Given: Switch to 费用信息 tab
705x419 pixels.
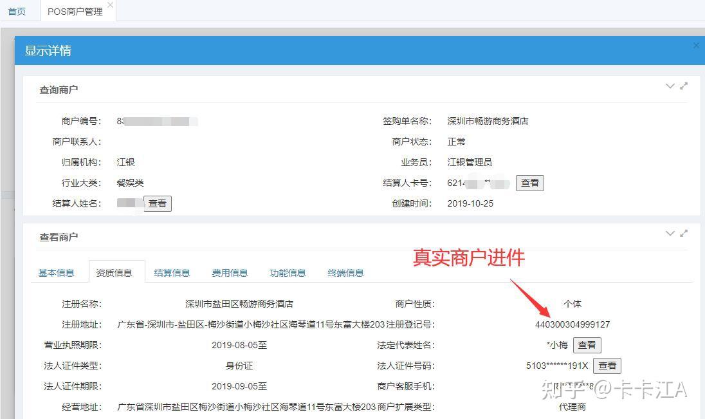Looking at the screenshot, I should tap(230, 273).
